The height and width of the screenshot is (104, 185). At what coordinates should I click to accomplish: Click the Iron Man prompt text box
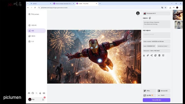156,24
